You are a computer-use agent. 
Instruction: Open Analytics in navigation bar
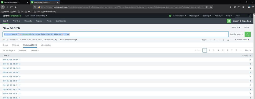point(16,21)
